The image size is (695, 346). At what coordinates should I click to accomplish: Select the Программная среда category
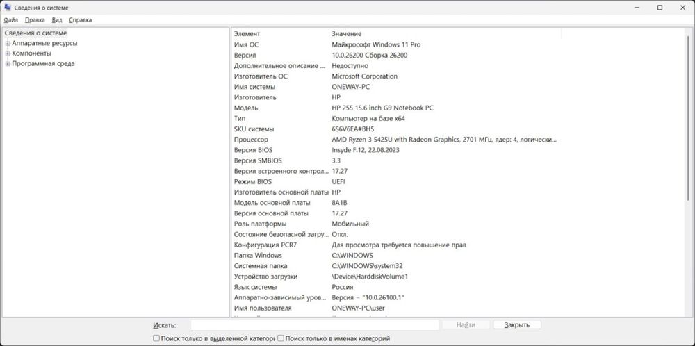point(43,64)
